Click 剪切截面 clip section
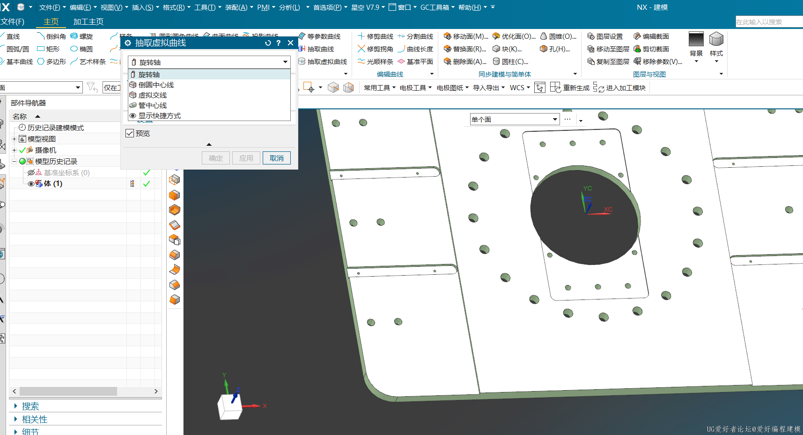The height and width of the screenshot is (435, 803). click(651, 49)
